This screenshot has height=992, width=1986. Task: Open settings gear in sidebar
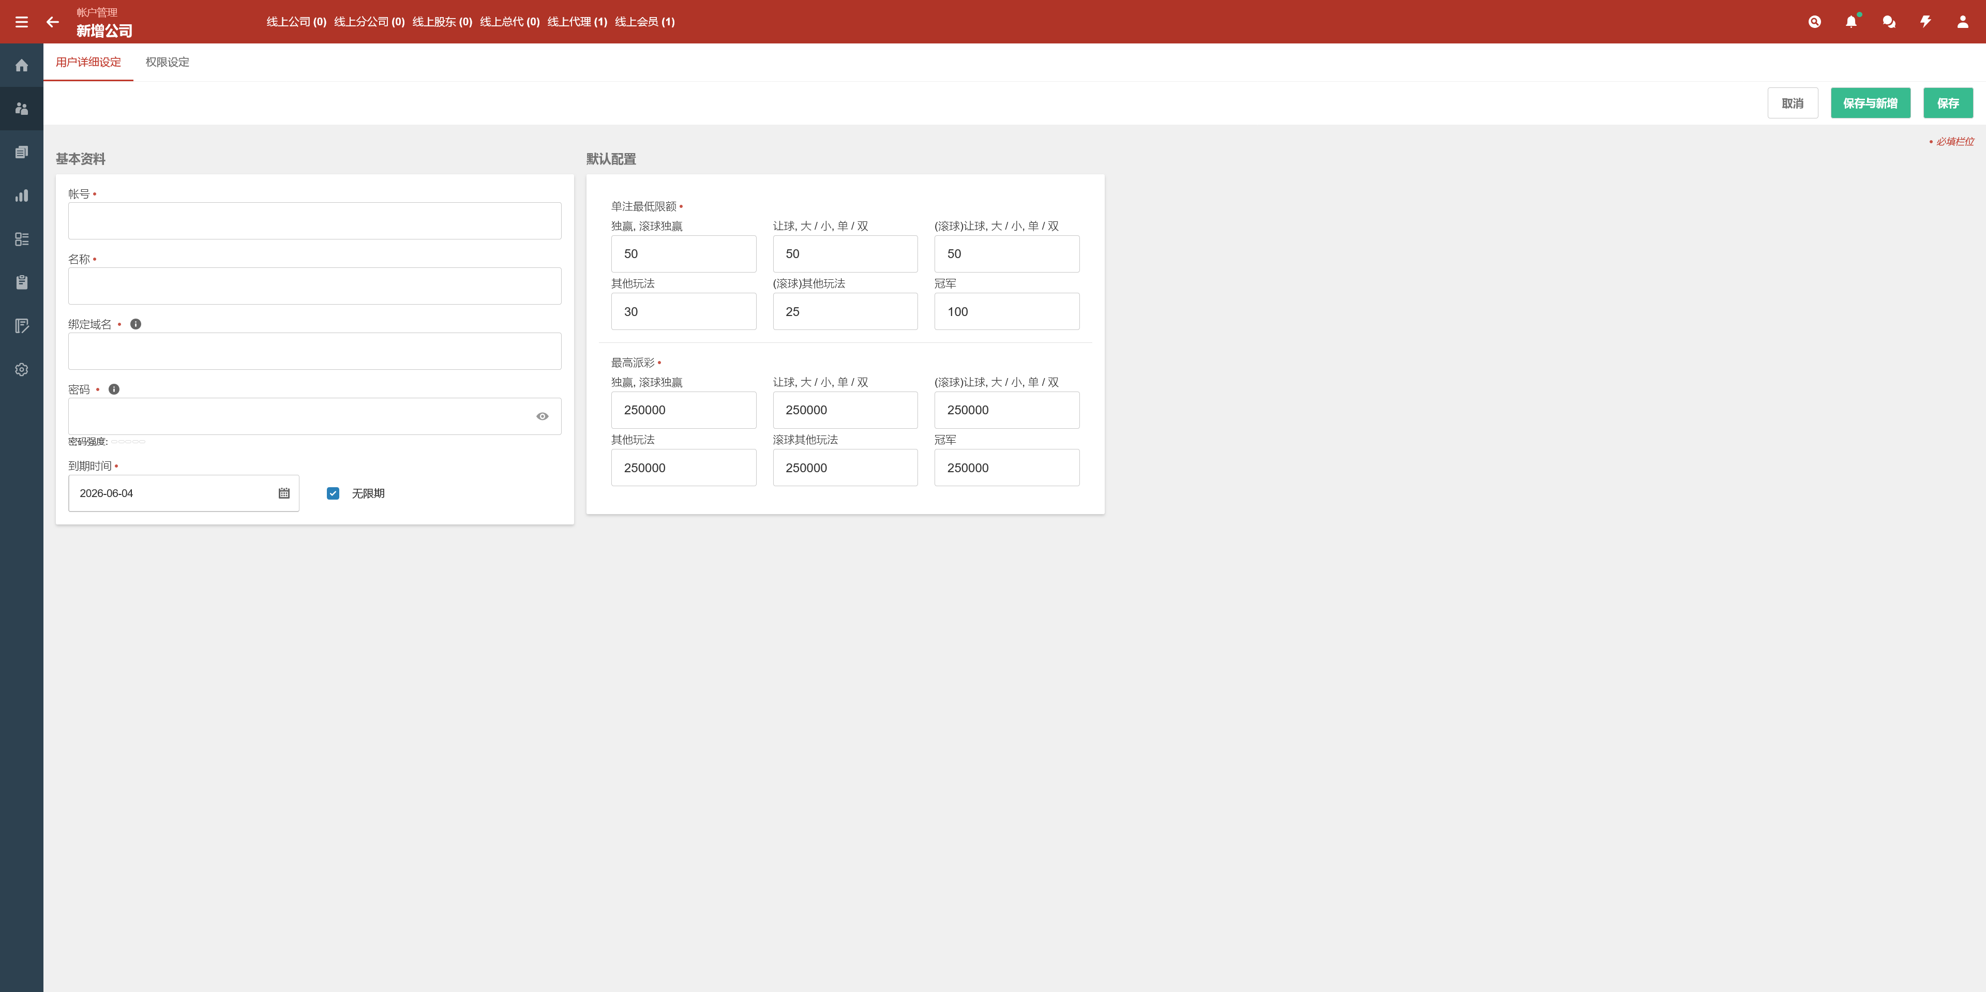point(22,369)
